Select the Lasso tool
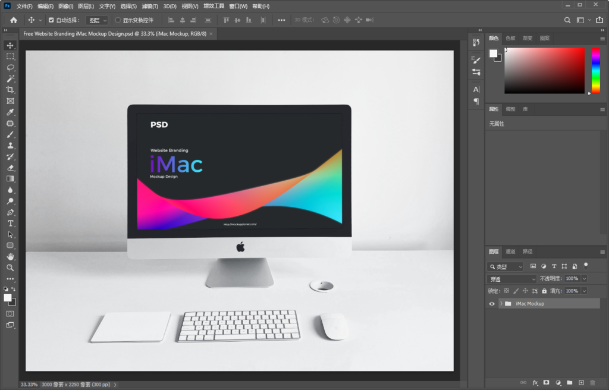Image resolution: width=609 pixels, height=390 pixels. click(x=10, y=68)
